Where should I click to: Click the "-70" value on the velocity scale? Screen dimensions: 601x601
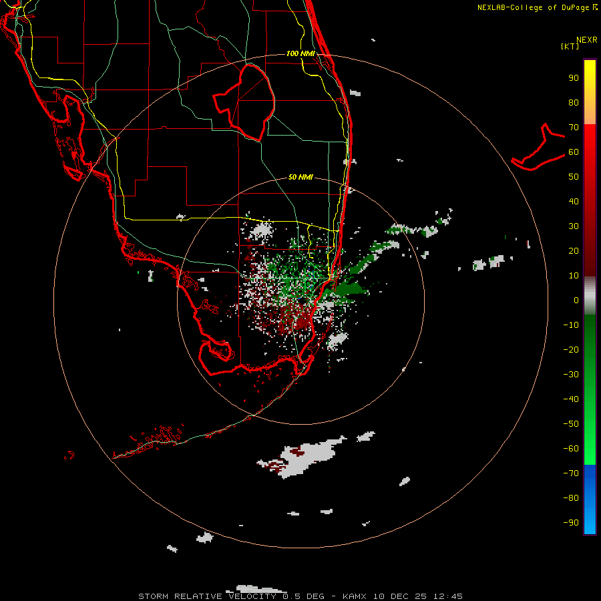tap(571, 473)
